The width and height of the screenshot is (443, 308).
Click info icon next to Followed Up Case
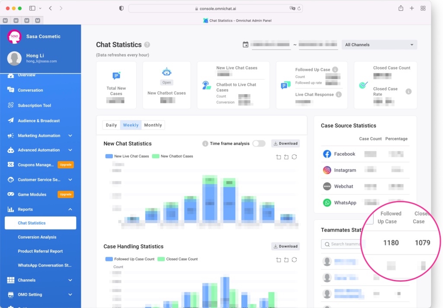coord(335,70)
